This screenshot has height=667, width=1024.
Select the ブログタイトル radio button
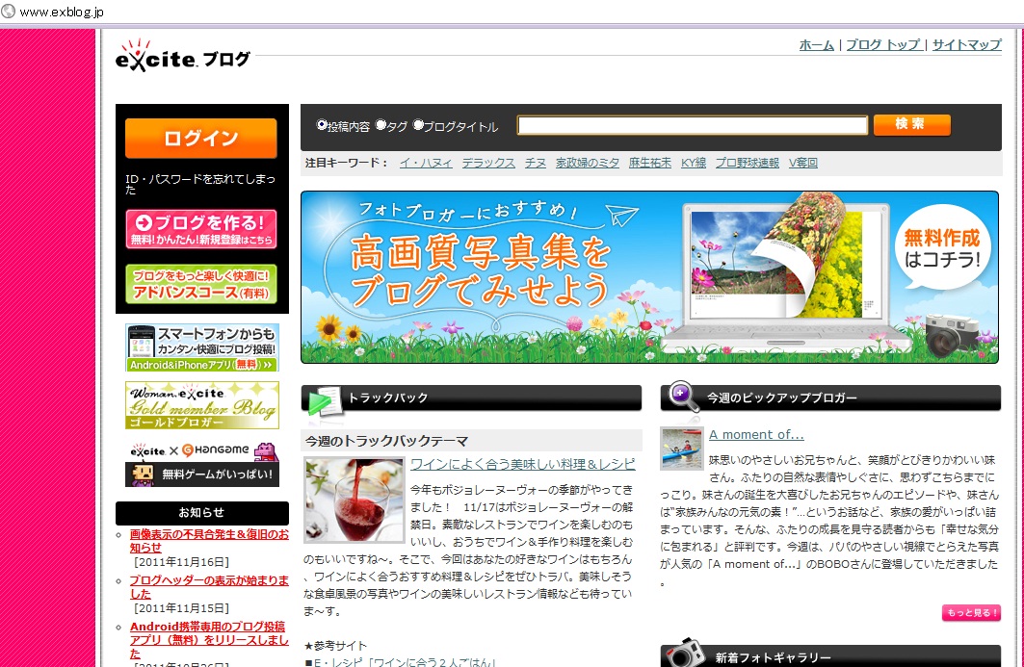418,124
